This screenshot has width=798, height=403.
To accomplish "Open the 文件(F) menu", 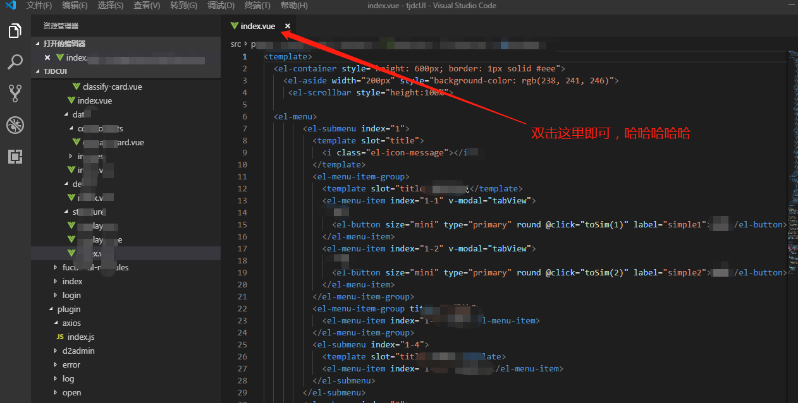I will [39, 6].
